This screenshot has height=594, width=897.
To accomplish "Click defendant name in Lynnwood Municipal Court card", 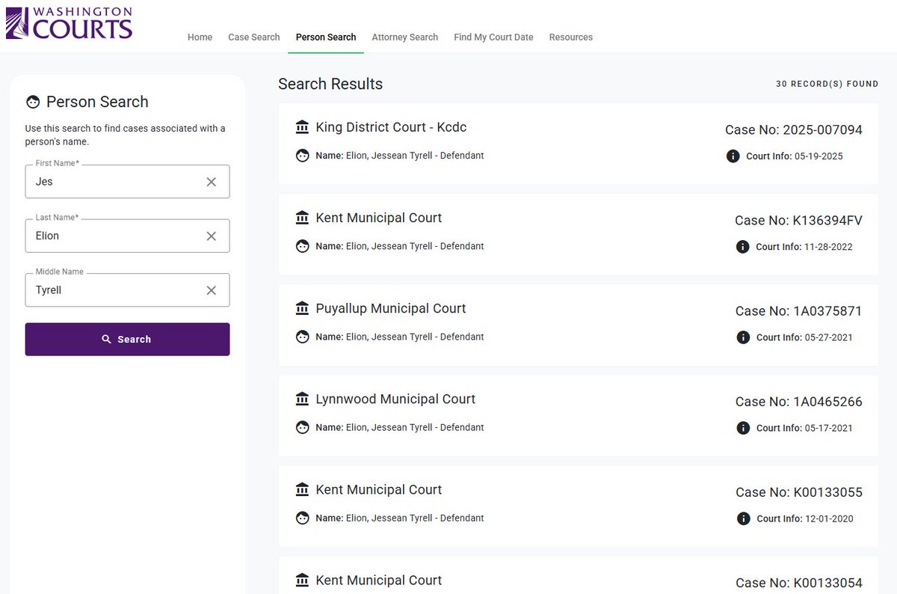I will point(415,427).
